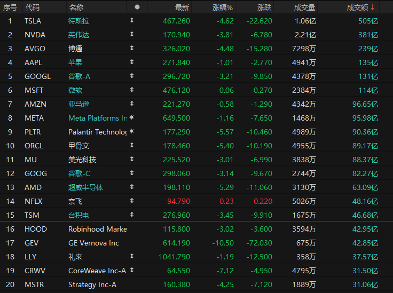Click the red sort arrow beside 成交额
The height and width of the screenshot is (293, 393).
coord(373,7)
